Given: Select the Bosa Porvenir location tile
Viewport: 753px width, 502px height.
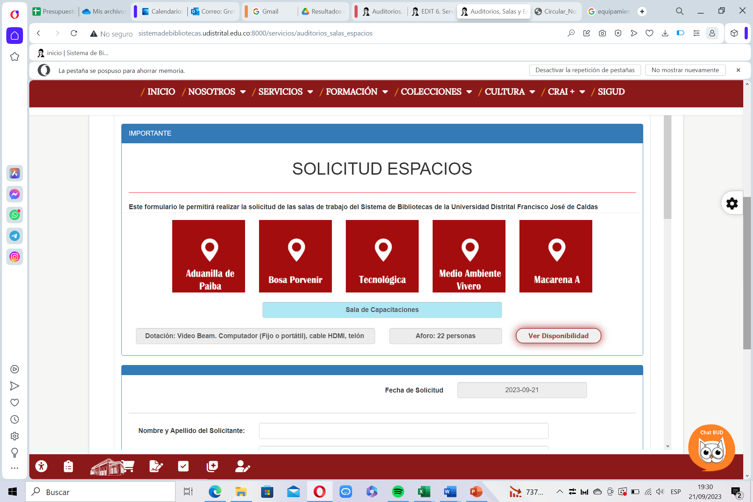Looking at the screenshot, I should 295,256.
